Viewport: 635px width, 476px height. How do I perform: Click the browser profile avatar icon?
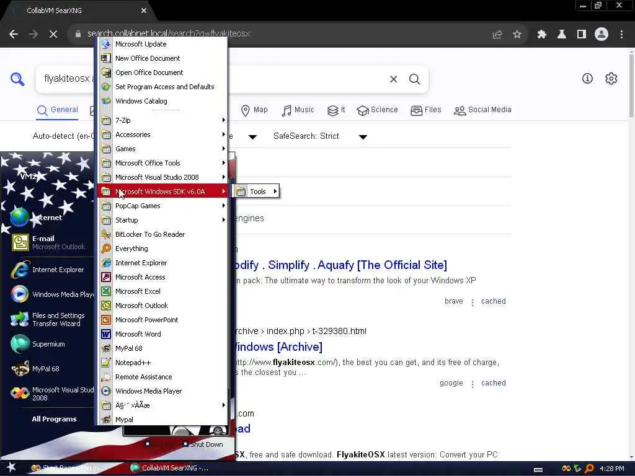click(x=602, y=35)
